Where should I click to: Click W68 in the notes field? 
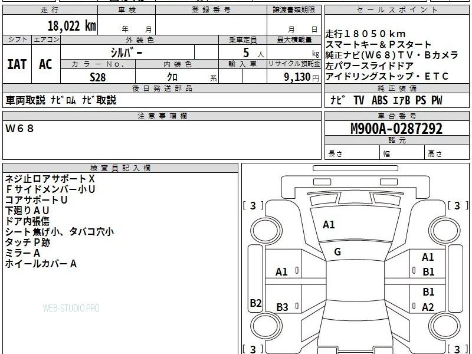(19, 129)
